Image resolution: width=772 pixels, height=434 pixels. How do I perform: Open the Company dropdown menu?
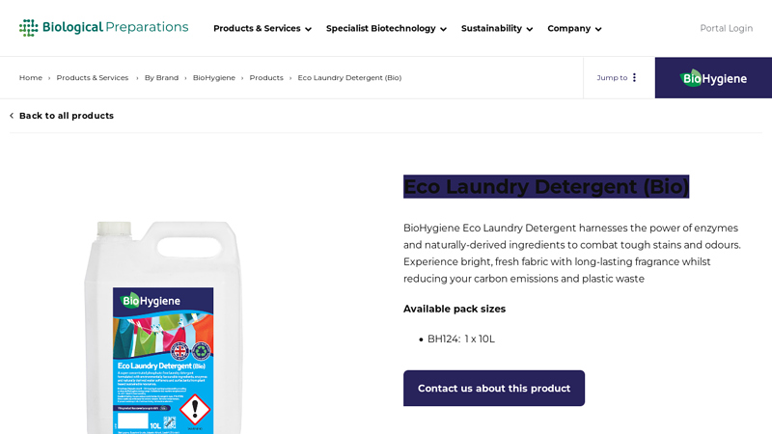(574, 29)
